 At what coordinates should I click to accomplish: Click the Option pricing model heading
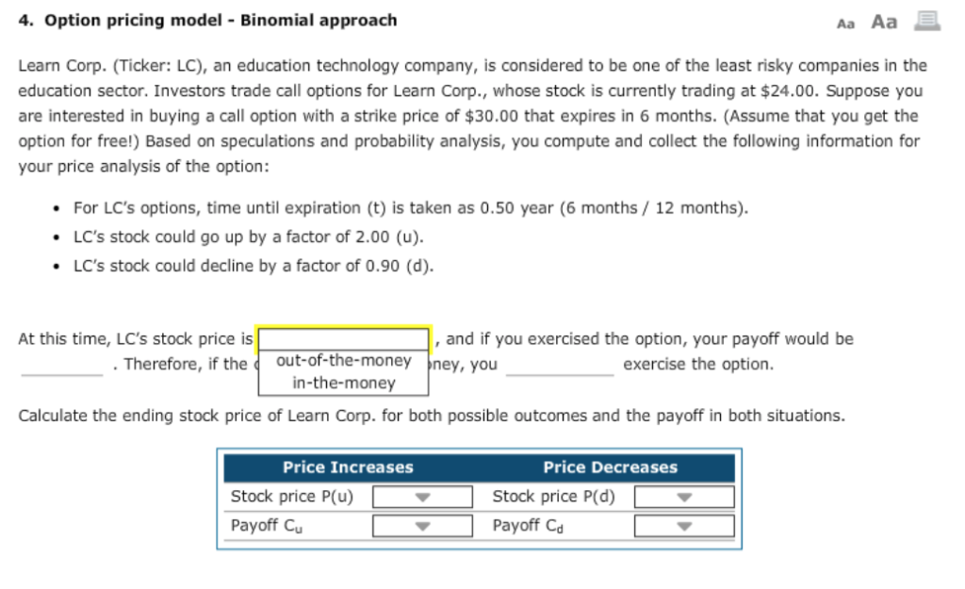pos(207,20)
